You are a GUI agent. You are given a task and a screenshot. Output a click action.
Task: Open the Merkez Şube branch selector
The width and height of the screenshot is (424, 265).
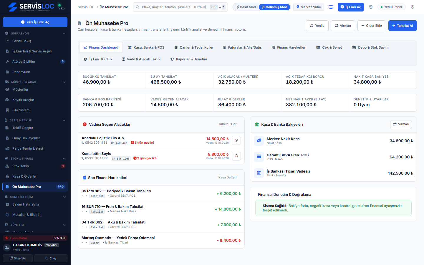[x=309, y=7]
